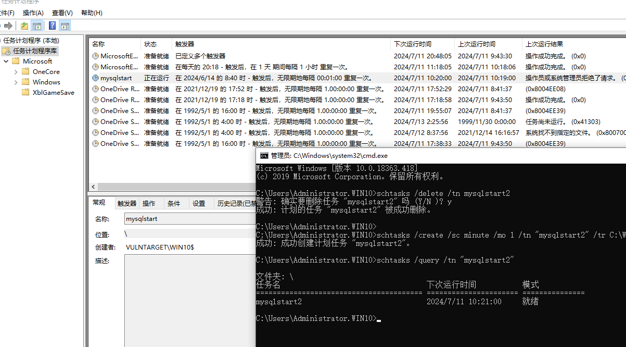626x347 pixels.
Task: Click result text 任务尚未运行。(0x41303)
Action: coord(563,121)
